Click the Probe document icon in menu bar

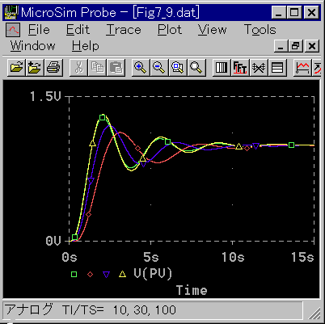(13, 30)
